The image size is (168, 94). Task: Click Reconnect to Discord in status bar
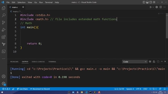point(40,89)
